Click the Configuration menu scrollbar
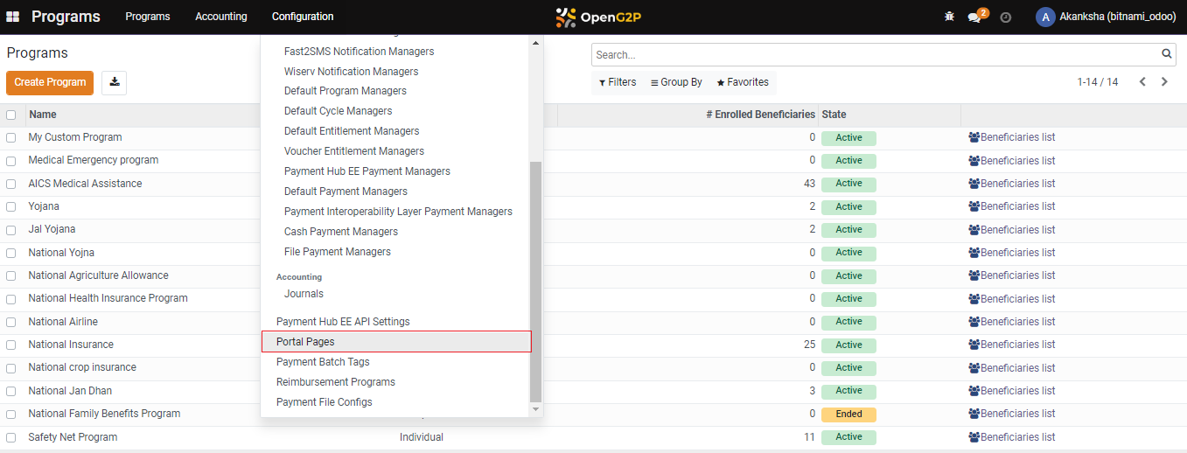 tap(536, 280)
